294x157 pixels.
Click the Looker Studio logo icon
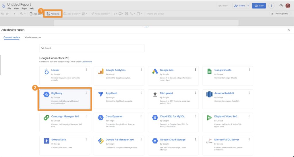pyautogui.click(x=3, y=6)
